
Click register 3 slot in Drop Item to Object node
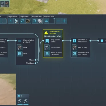[47, 54]
